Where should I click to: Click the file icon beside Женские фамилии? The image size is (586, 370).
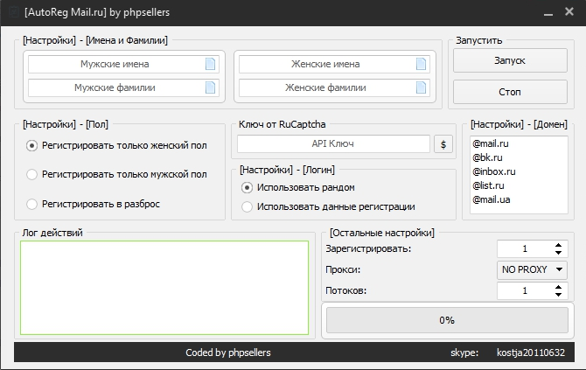[x=422, y=87]
